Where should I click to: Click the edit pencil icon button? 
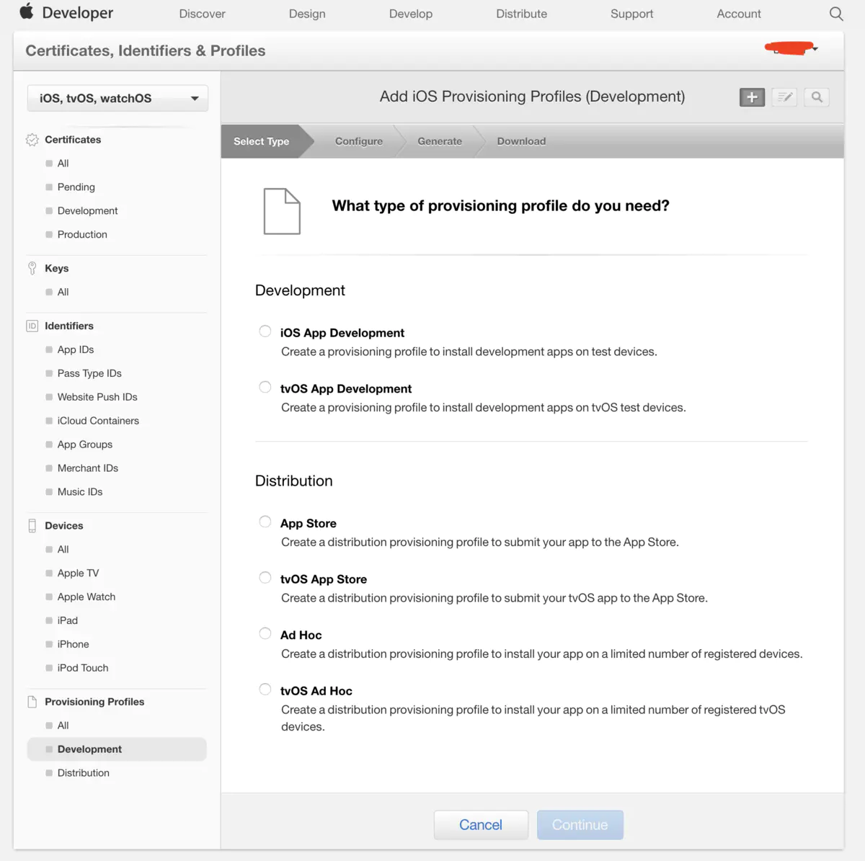(784, 97)
